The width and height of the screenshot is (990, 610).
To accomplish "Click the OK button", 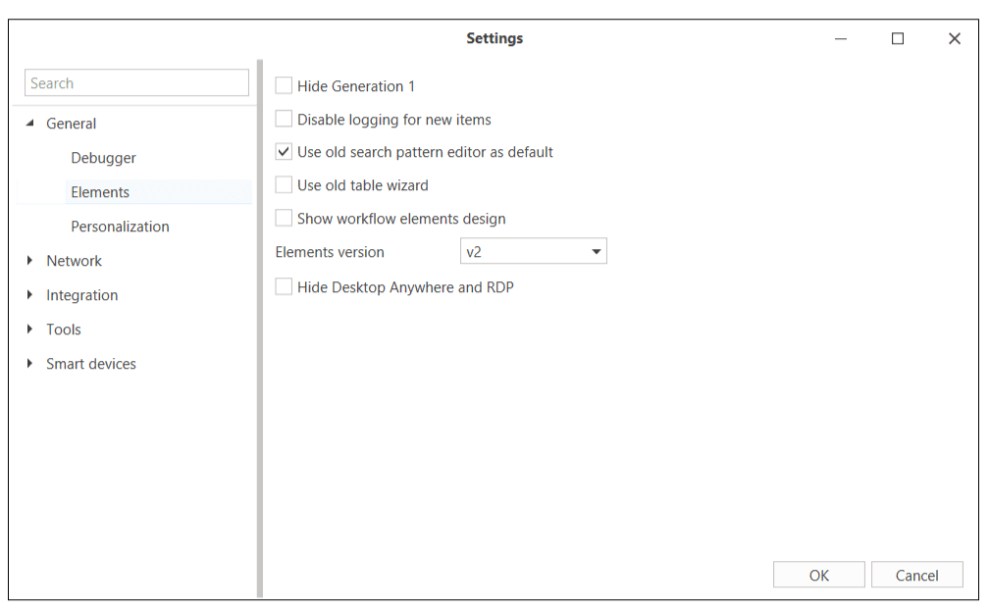I will click(x=818, y=576).
